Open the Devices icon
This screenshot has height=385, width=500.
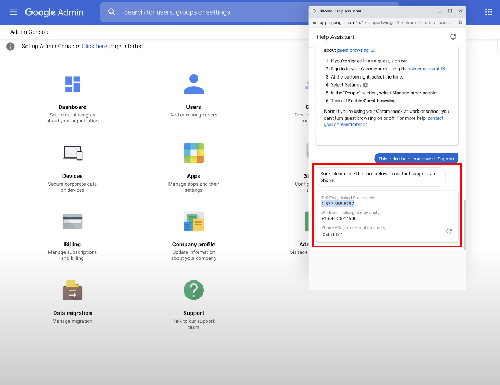(x=73, y=153)
